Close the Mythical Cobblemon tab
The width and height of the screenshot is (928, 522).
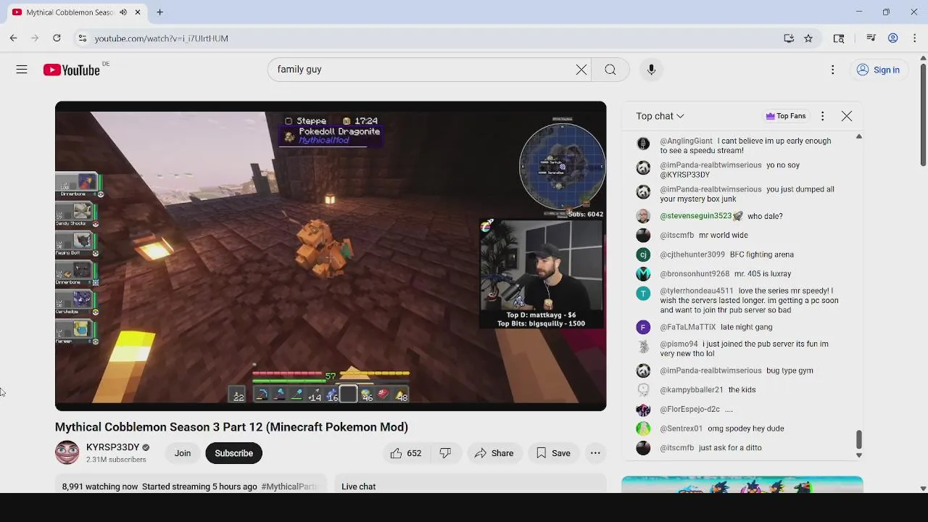(x=137, y=12)
